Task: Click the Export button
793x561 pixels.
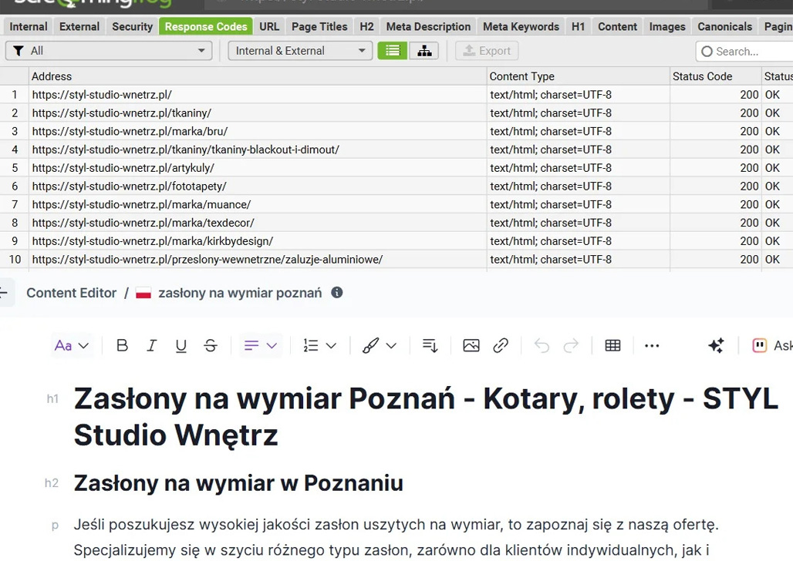Action: click(487, 51)
